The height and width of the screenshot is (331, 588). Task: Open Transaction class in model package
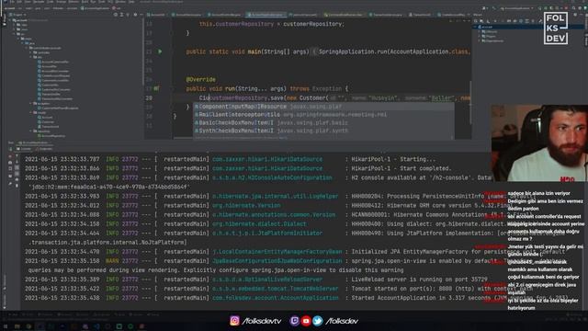coord(49,127)
